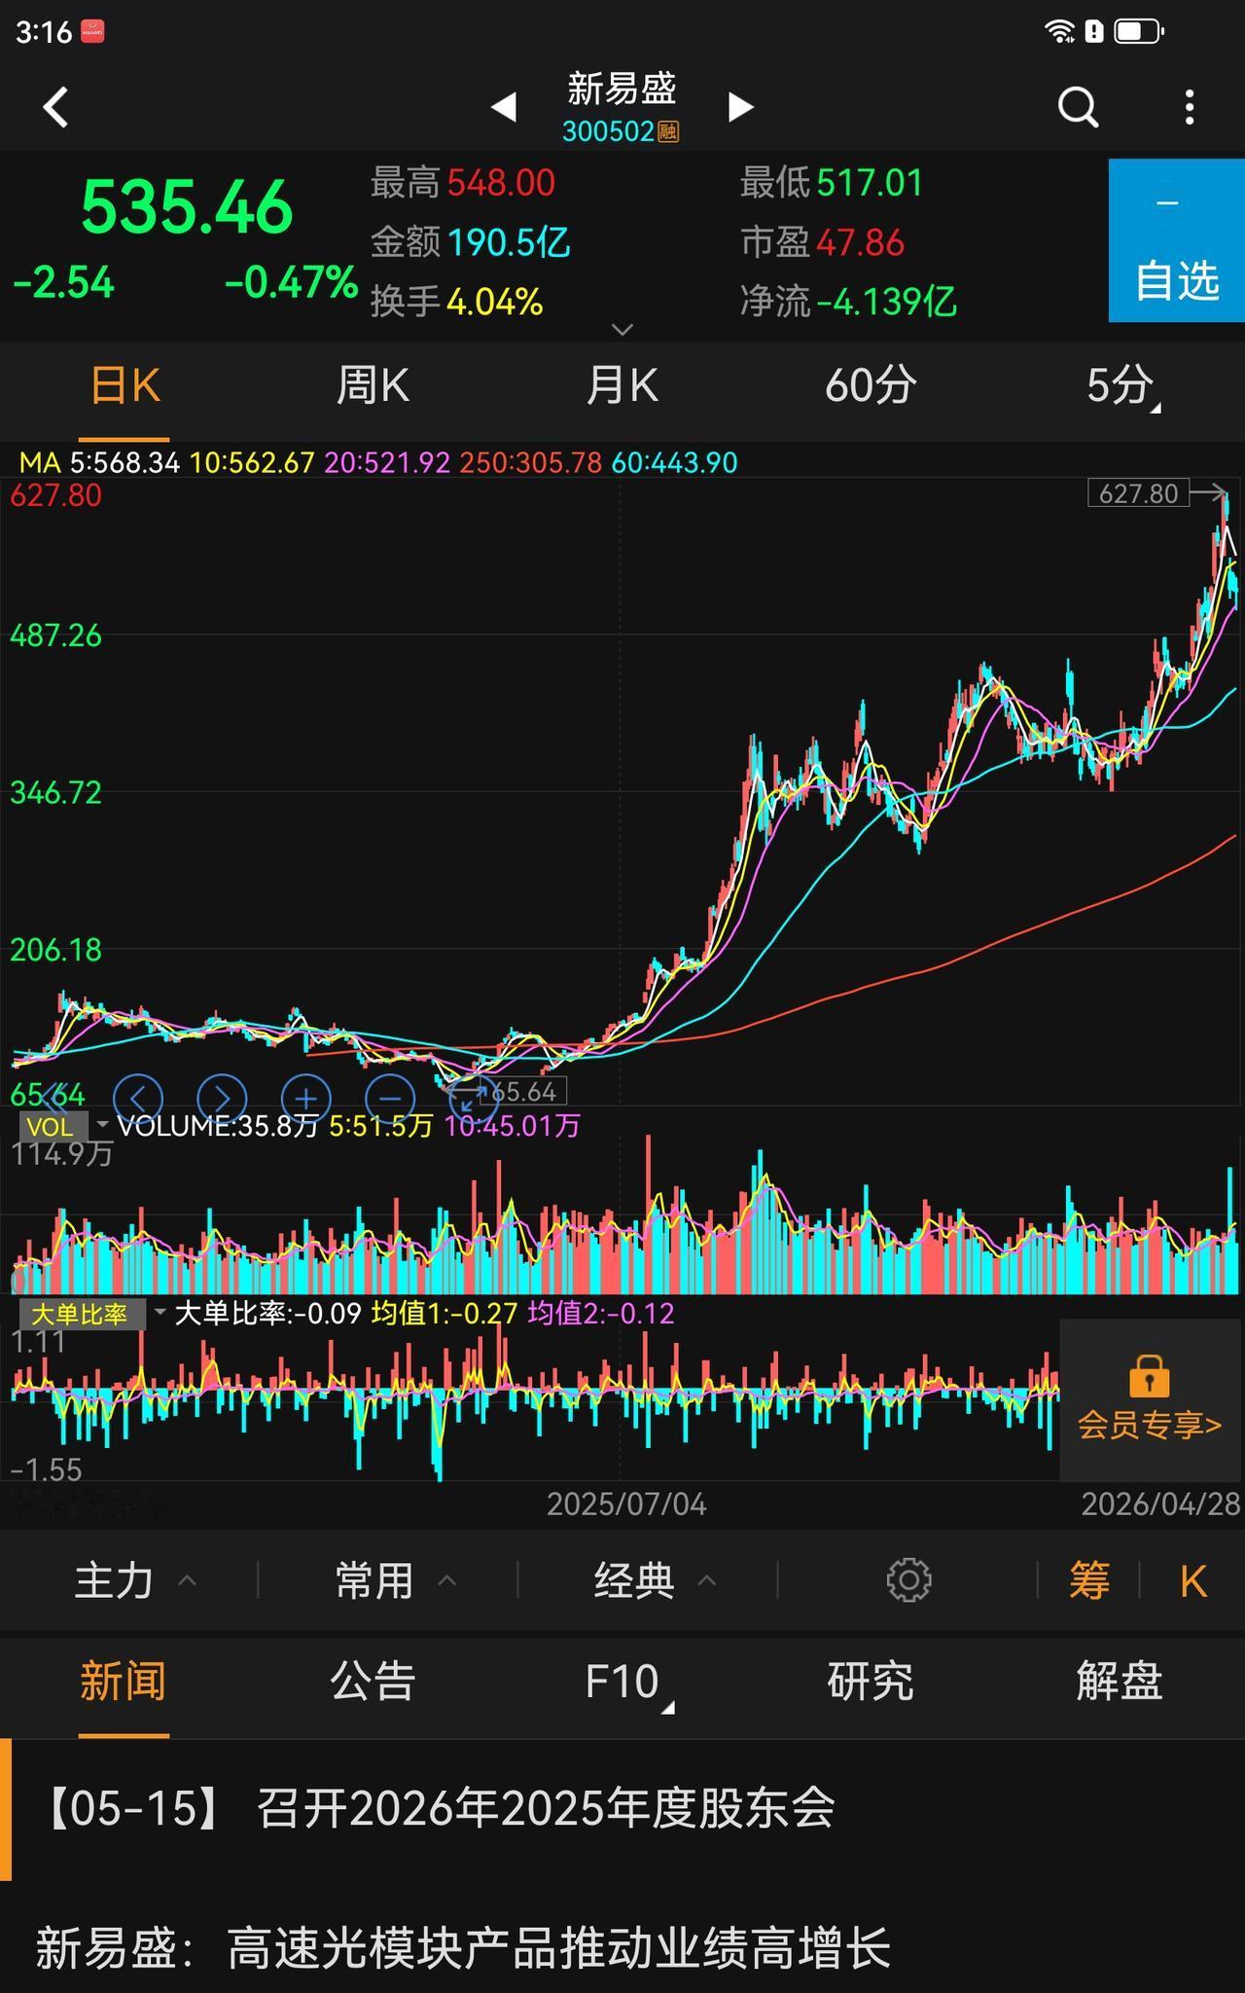
Task: Tap the Huawei notification icon in status bar
Action: pyautogui.click(x=92, y=32)
